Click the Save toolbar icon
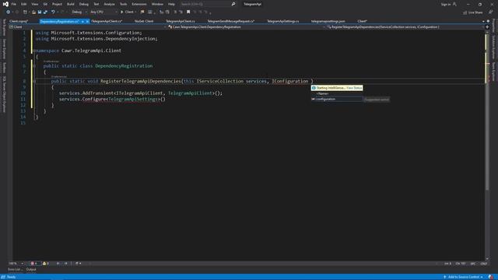The width and height of the screenshot is (498, 280). click(40, 12)
